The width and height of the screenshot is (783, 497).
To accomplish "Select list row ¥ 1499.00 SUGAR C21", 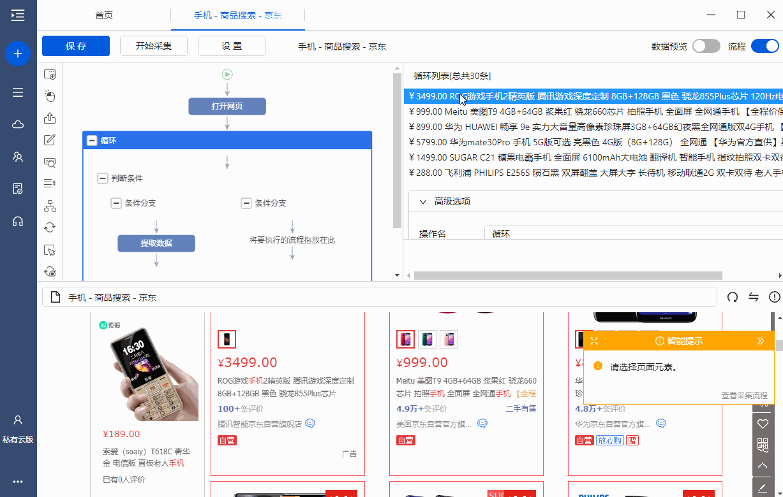I will (x=593, y=157).
